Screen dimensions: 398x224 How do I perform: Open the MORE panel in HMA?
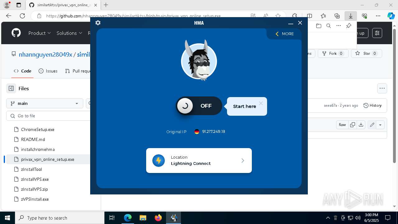(x=285, y=34)
